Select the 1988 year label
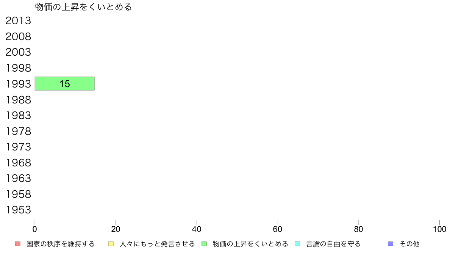The image size is (450, 279). point(18,100)
